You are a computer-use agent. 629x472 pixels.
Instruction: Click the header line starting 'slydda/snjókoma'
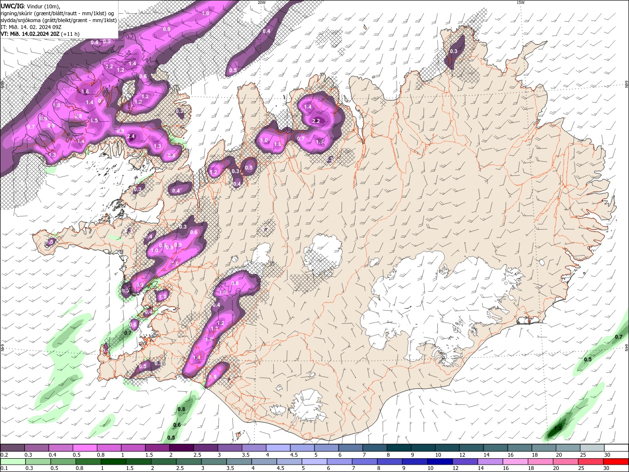58,20
